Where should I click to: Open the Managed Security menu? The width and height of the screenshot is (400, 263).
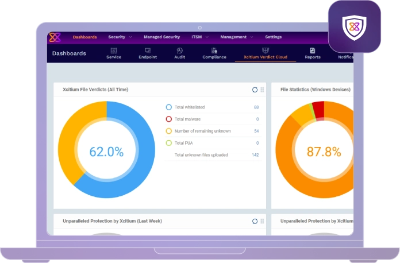click(x=161, y=37)
